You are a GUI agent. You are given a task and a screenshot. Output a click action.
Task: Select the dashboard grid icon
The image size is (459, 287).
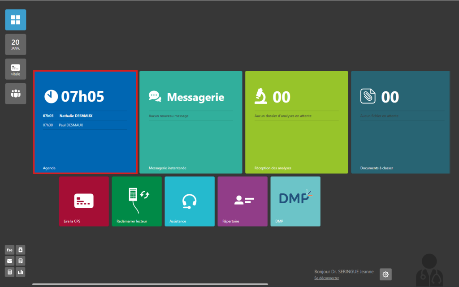point(15,20)
